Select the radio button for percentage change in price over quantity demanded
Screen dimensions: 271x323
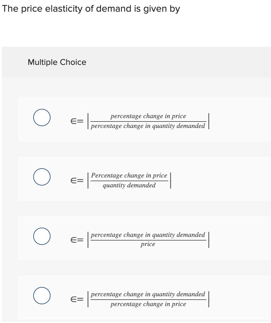pos(42,177)
